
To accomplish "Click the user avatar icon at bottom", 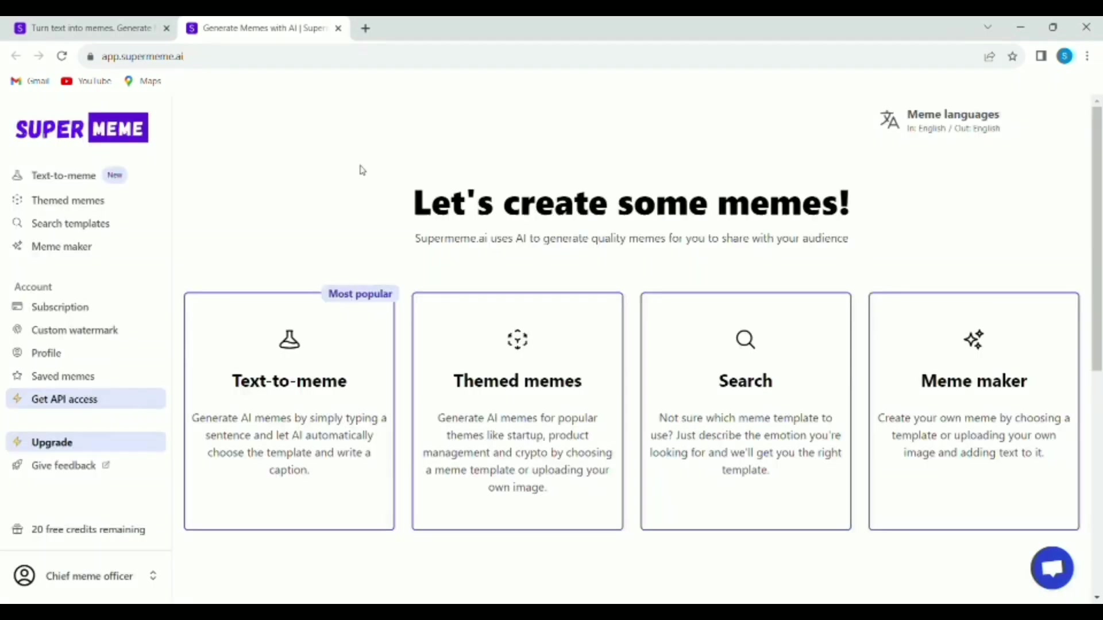I will (25, 575).
